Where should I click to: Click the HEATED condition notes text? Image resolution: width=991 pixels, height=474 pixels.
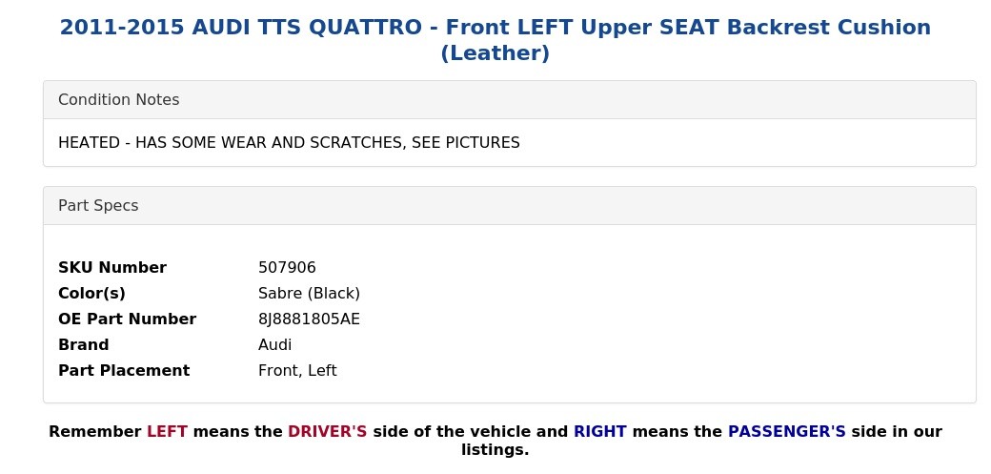(289, 143)
